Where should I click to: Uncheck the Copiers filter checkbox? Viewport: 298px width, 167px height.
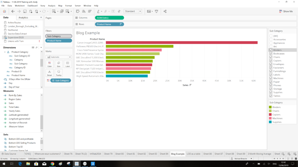click(x=271, y=61)
